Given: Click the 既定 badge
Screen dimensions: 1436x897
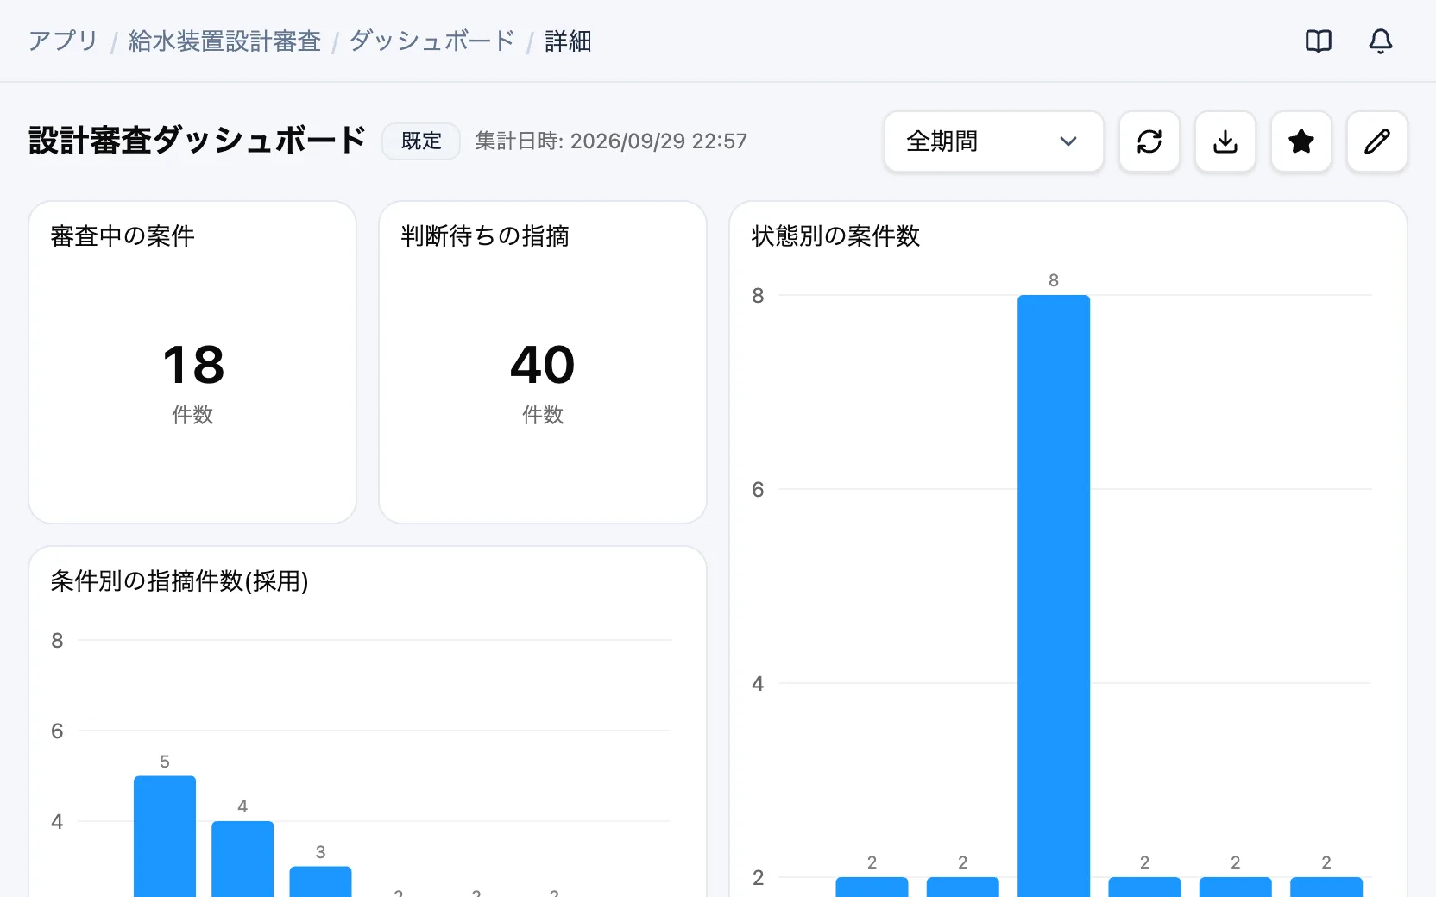Looking at the screenshot, I should click(421, 141).
